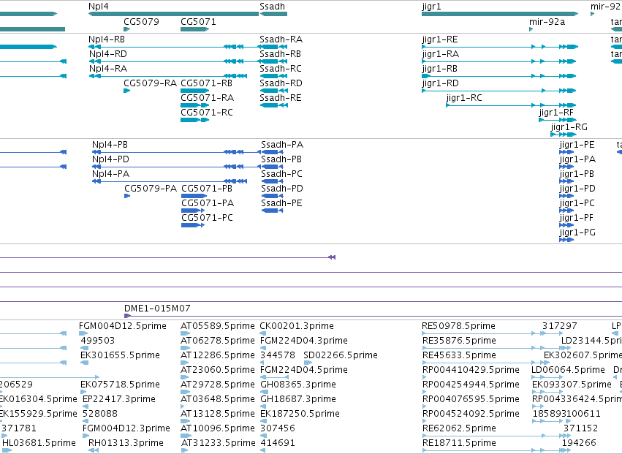Click the mir-92a gene label
622x454 pixels.
(x=547, y=21)
